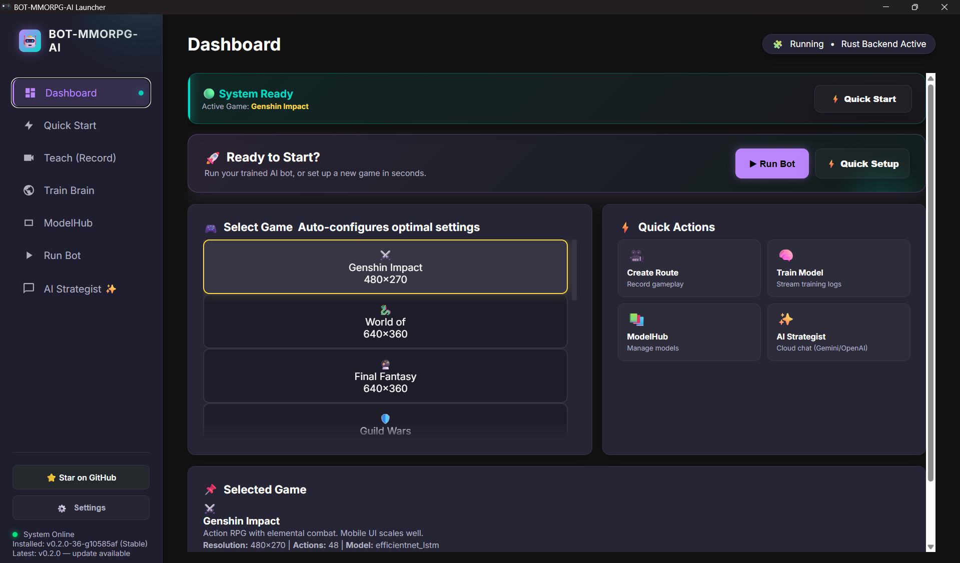Open the Create Route quick action card
This screenshot has height=563, width=960.
689,268
